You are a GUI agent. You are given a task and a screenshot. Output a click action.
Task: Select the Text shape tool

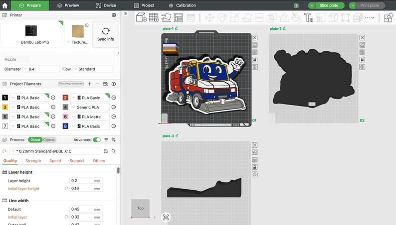tap(308, 17)
